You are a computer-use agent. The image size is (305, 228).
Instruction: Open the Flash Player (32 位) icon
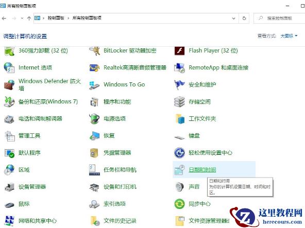pos(179,51)
